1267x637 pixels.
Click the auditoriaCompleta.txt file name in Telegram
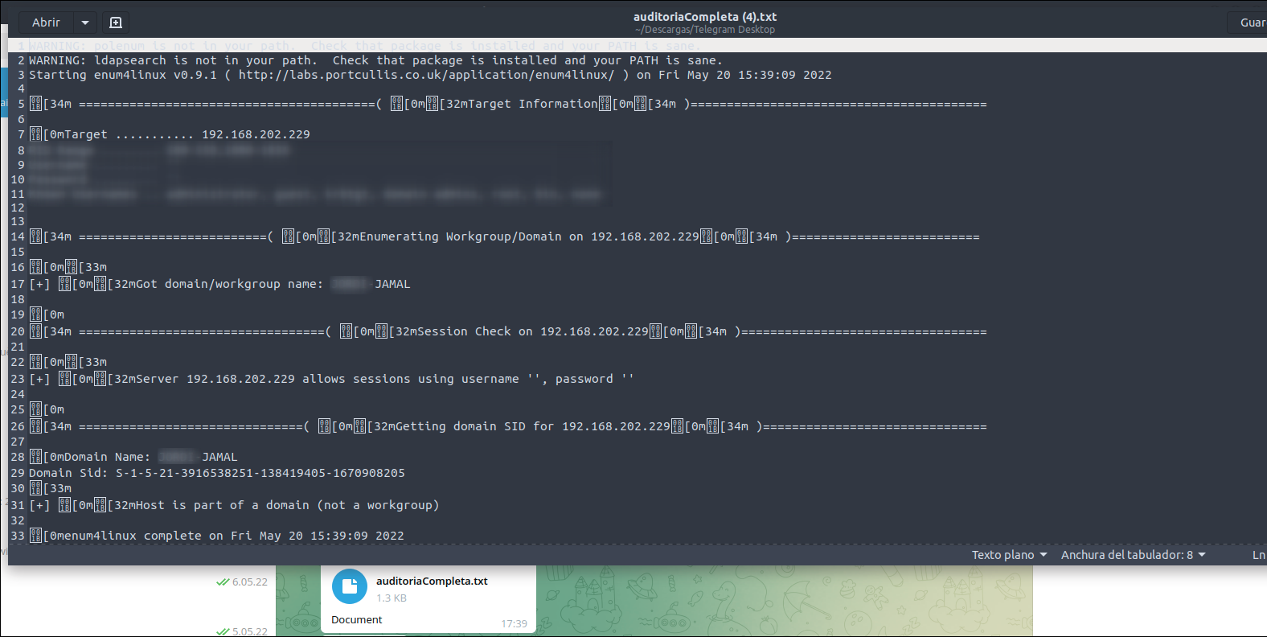coord(432,581)
